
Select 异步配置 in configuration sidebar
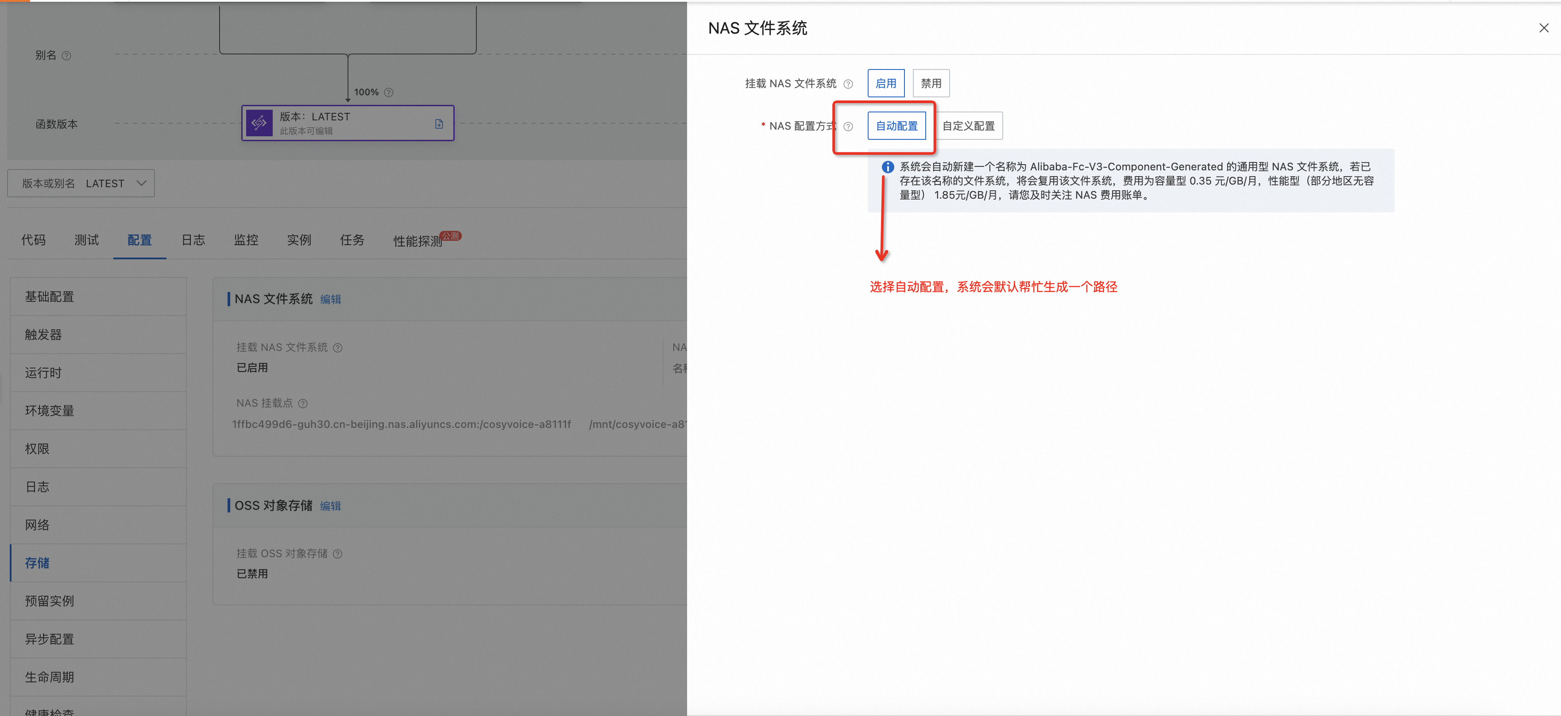(98, 640)
